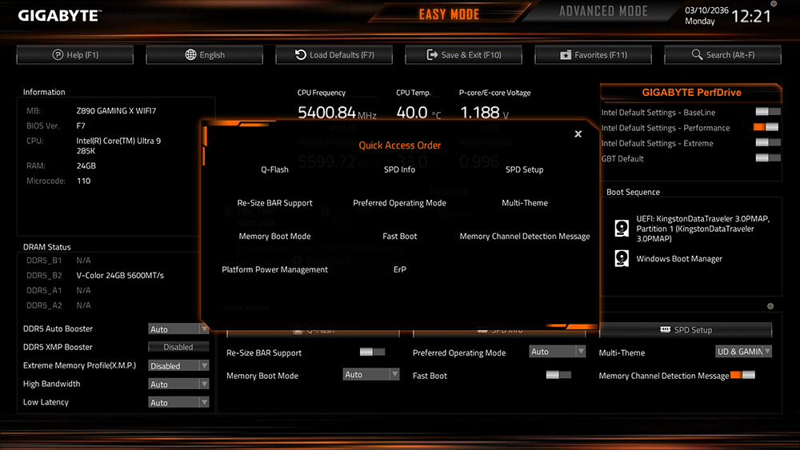Viewport: 800px width, 450px height.
Task: Select the Kingston DataTraveler boot drive icon
Action: tap(622, 229)
